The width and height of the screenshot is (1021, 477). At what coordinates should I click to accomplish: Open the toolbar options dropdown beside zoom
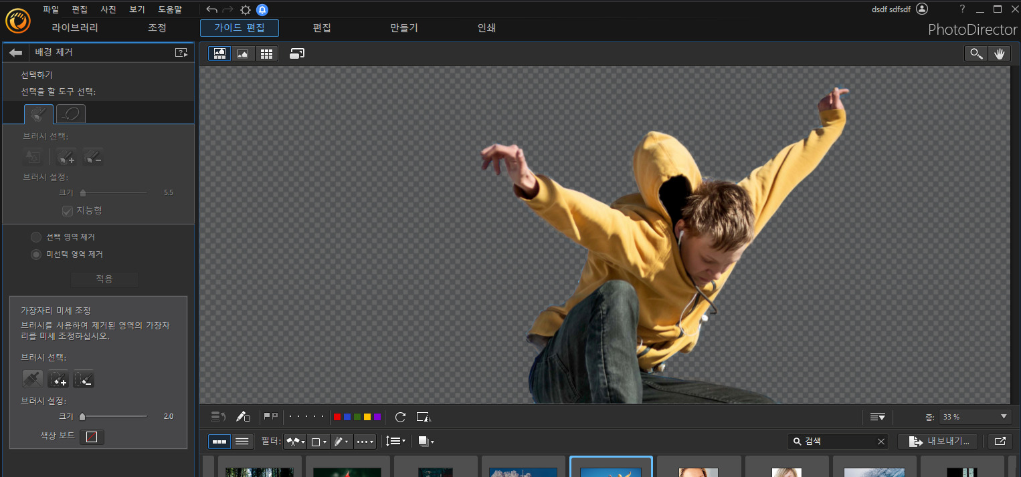(x=878, y=417)
